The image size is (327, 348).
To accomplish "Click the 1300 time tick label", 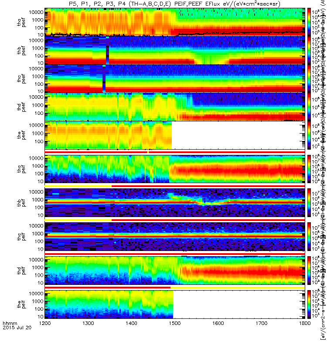I will [x=88, y=323].
